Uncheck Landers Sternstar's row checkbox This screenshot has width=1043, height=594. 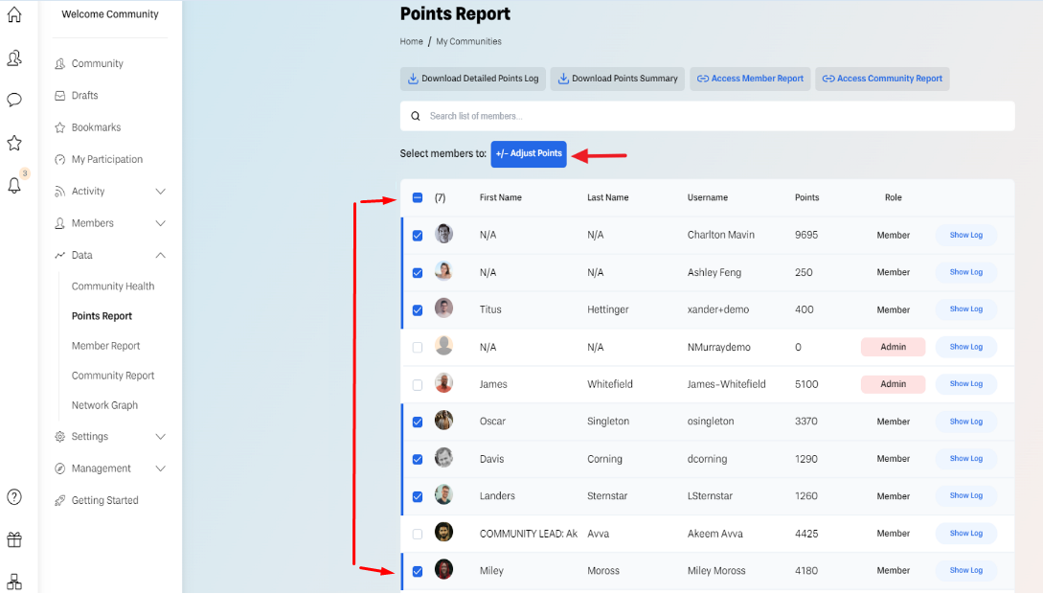417,496
